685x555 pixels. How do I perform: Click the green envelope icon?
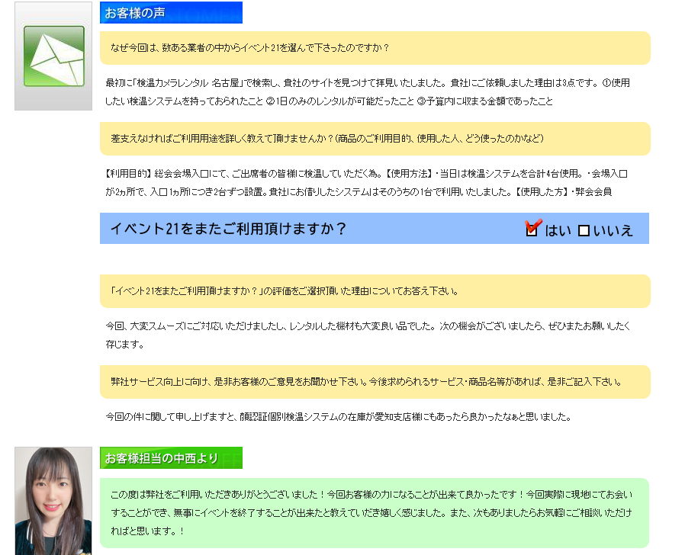53,56
